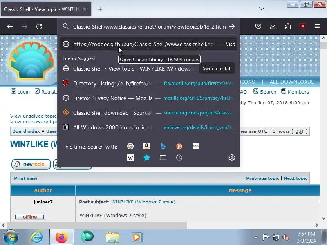Click vertical scrollbar up arrow
Viewport: 327px width, 245px height.
point(323,38)
